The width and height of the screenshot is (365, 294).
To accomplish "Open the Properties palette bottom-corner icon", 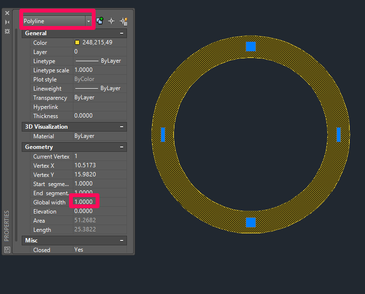I will pyautogui.click(x=7, y=250).
